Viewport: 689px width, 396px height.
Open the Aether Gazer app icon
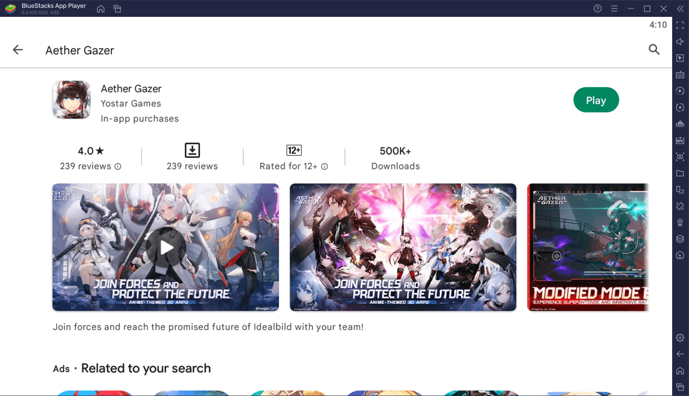tap(71, 100)
